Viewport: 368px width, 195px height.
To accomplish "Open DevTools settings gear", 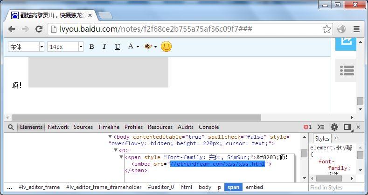I will [334, 127].
